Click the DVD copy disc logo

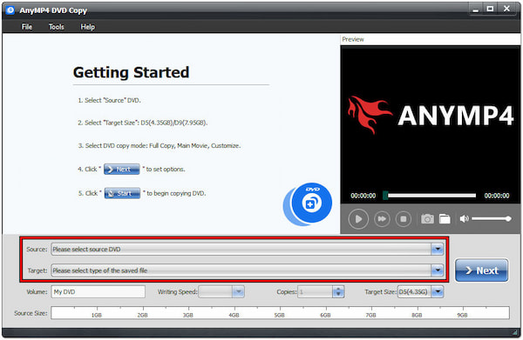point(308,203)
